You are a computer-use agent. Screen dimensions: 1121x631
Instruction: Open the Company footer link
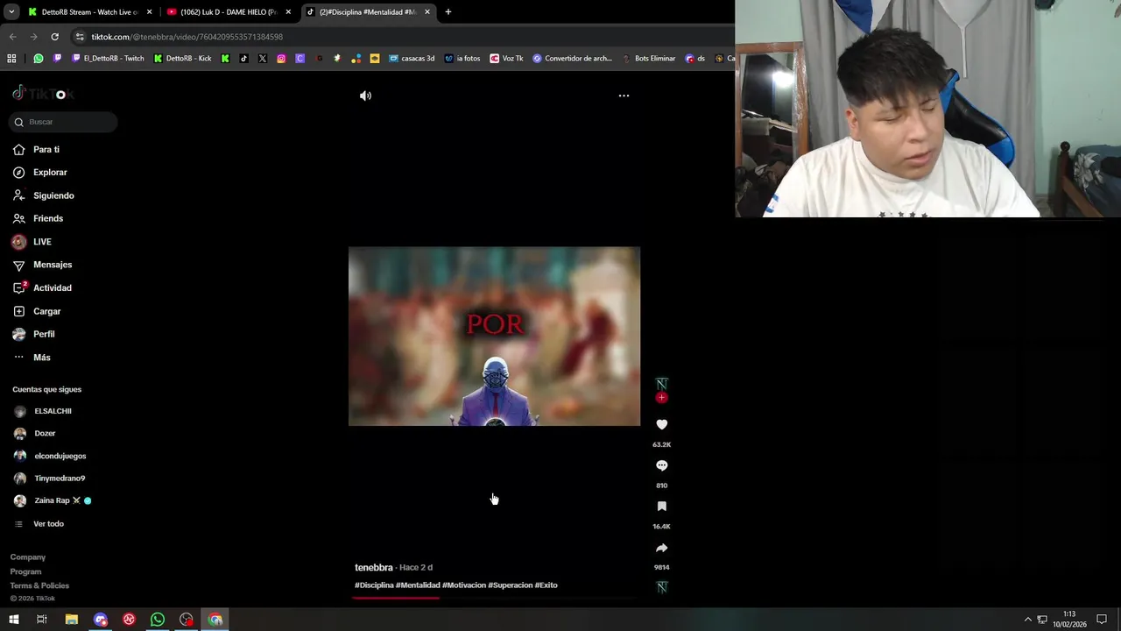coord(28,557)
